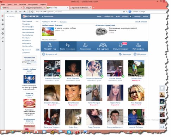Expand the VK header arrow next to музыка
This screenshot has width=171, height=137.
click(130, 17)
